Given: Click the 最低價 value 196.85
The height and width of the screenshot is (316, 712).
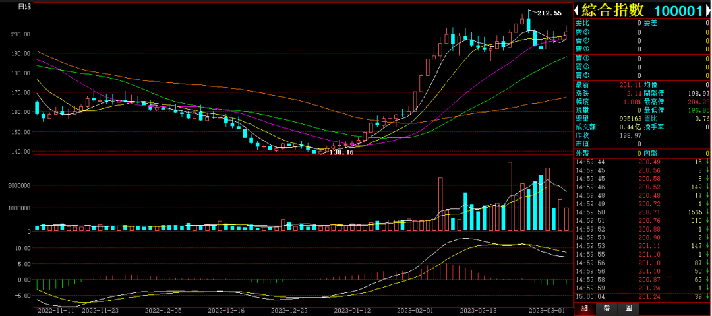Looking at the screenshot, I should click(697, 110).
